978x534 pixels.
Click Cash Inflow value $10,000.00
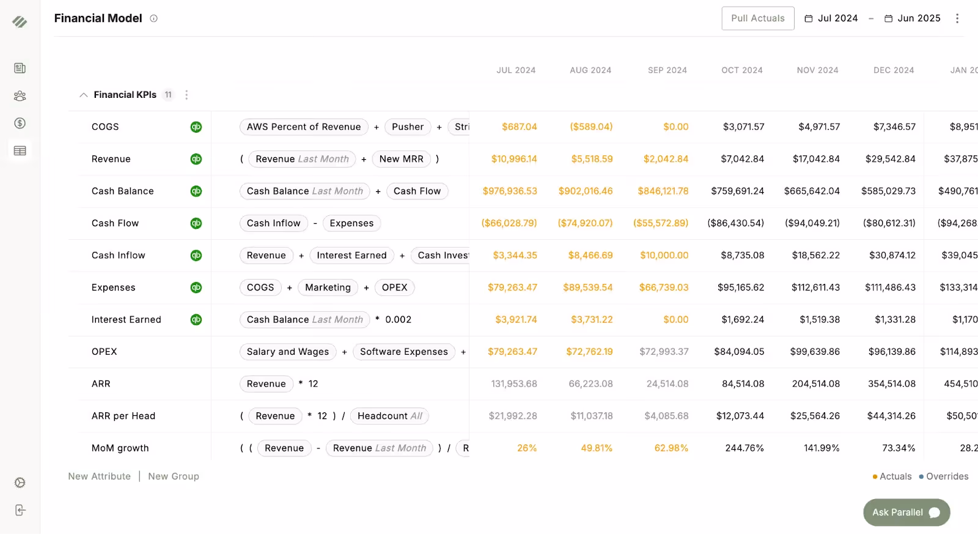pos(664,255)
